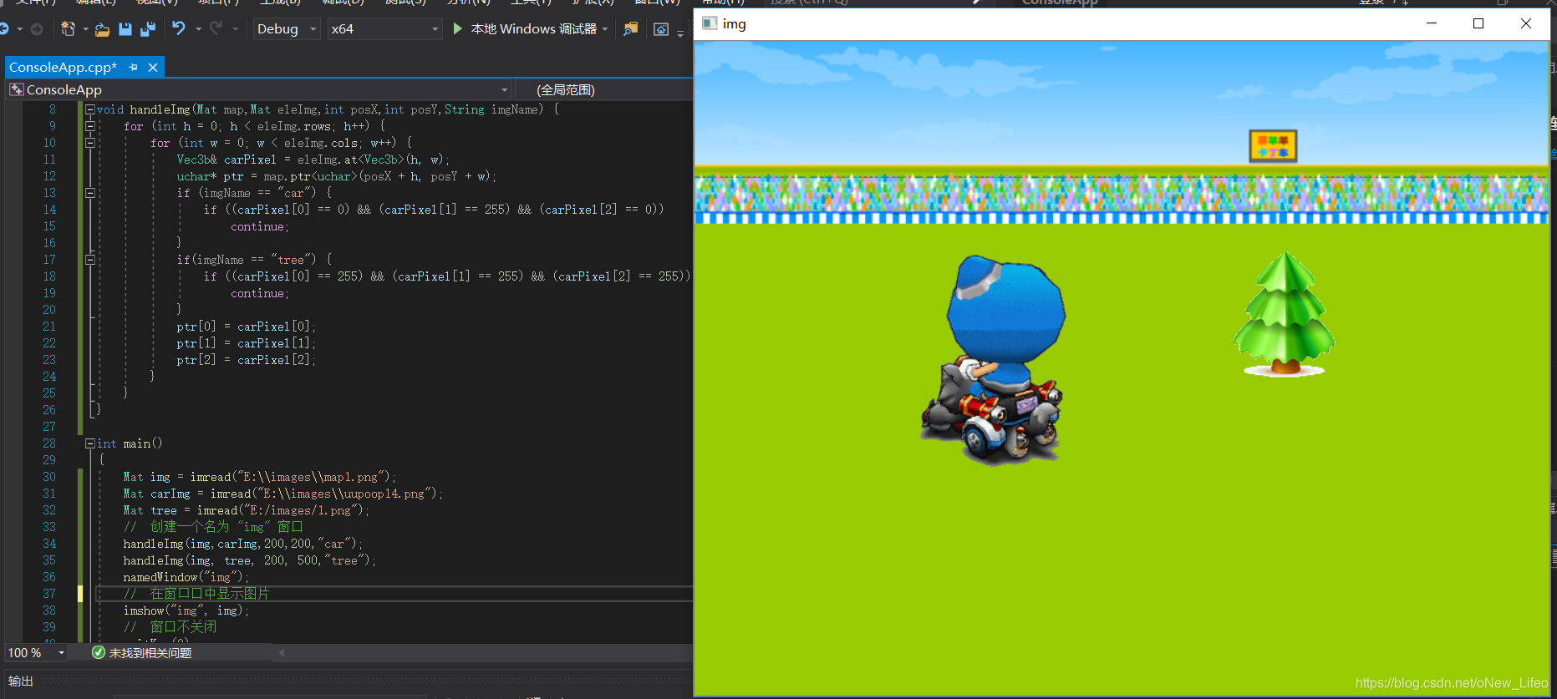1557x699 pixels.
Task: Click the line 34 handleImg car call
Action: (243, 544)
